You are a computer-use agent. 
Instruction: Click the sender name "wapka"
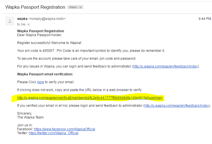(x=22, y=19)
